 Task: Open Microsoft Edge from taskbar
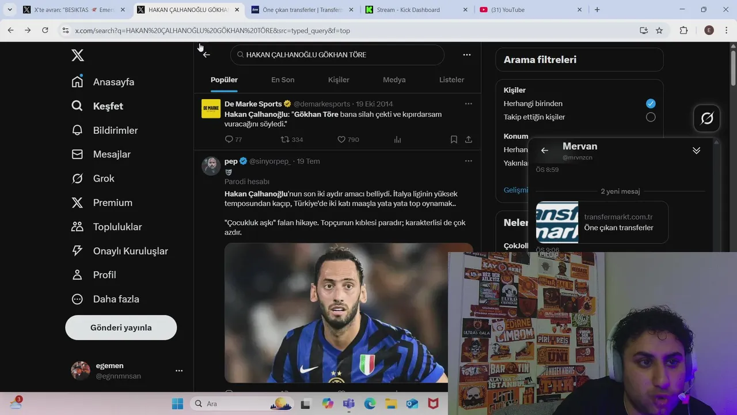pos(370,404)
